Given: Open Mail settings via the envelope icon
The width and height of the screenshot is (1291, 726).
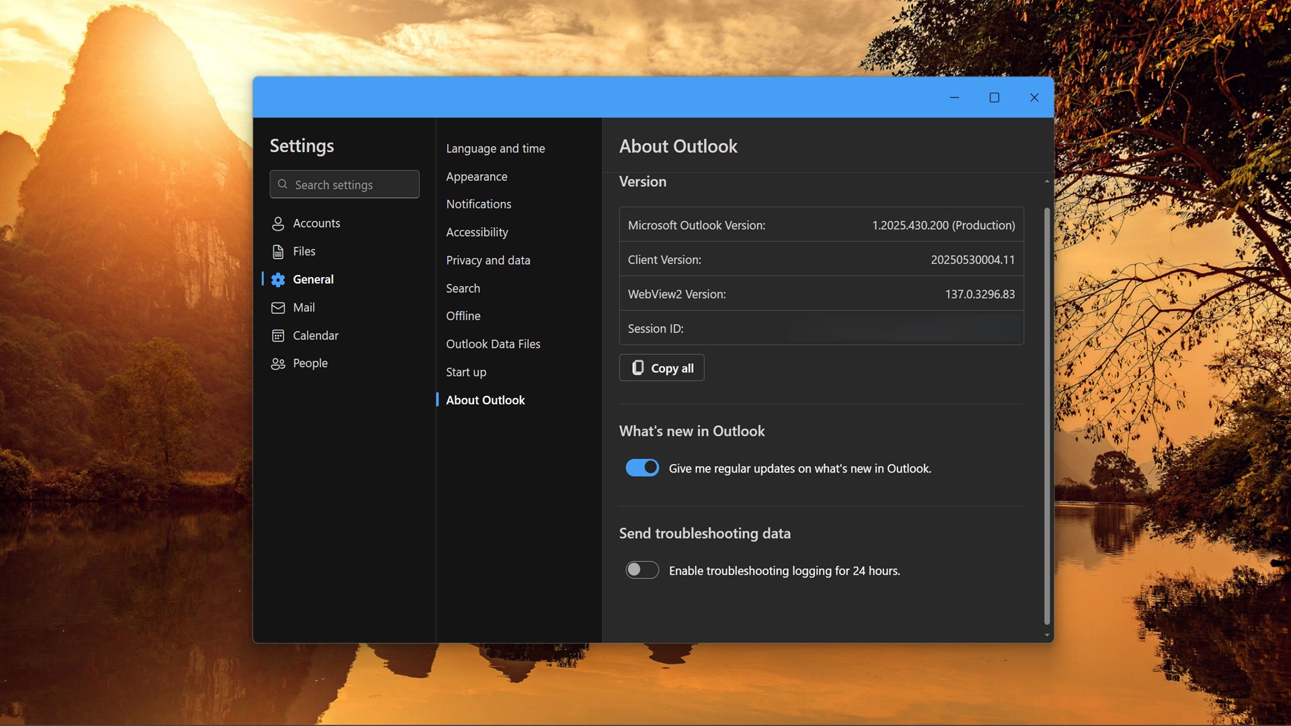Looking at the screenshot, I should coord(278,307).
